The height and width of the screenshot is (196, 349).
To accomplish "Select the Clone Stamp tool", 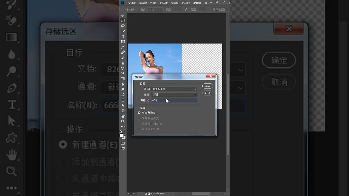I will tap(123, 63).
